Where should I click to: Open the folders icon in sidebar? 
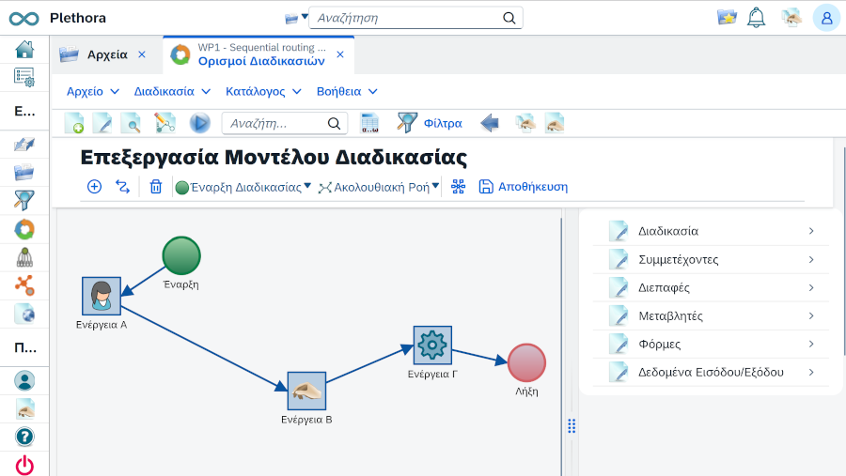[x=24, y=172]
